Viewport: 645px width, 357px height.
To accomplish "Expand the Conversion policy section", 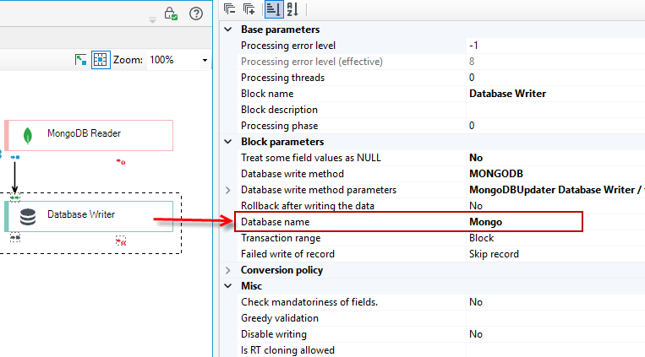I will pos(228,270).
